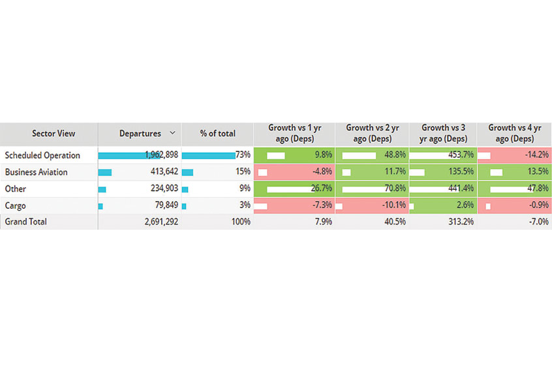Select the Growth vs 4 yr ago header

point(515,133)
